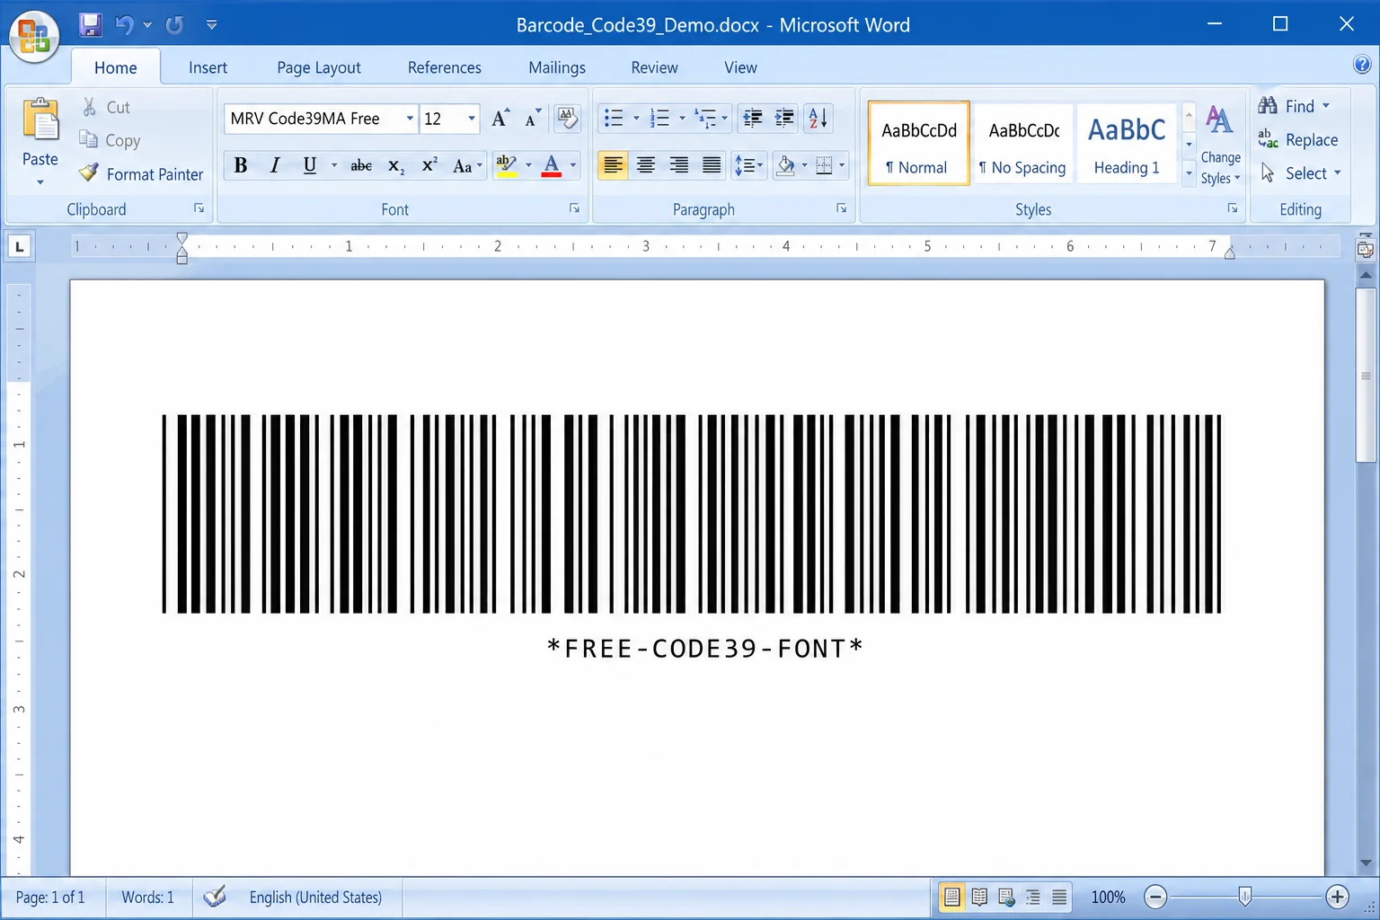Click the Paste icon
The image size is (1380, 920).
click(40, 121)
